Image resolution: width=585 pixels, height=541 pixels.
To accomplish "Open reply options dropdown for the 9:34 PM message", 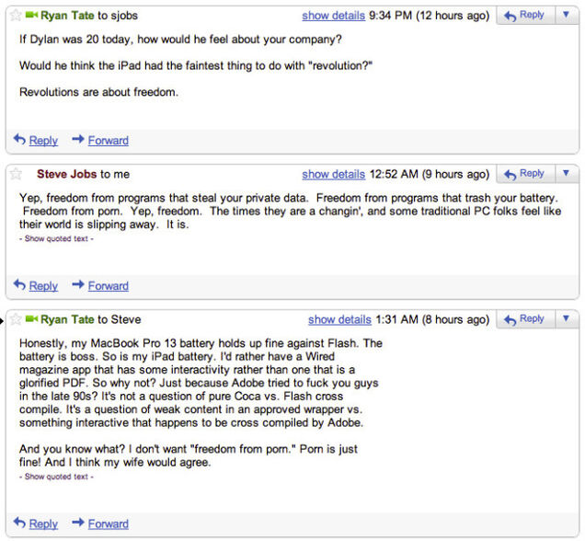I will tap(566, 16).
